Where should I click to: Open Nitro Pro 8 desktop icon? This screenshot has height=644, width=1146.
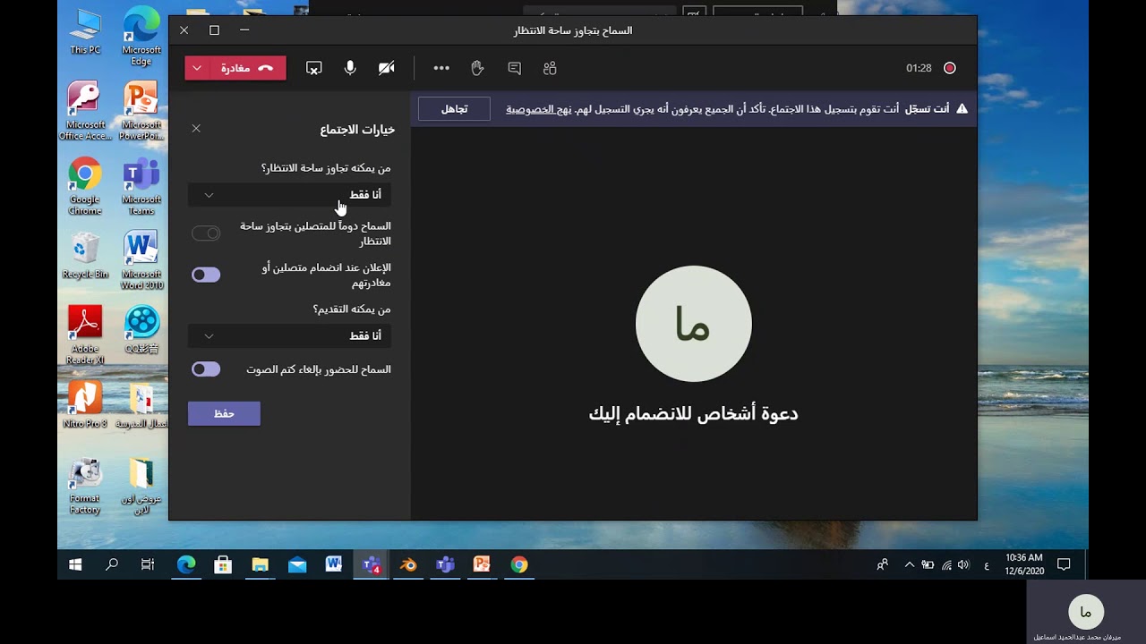85,404
